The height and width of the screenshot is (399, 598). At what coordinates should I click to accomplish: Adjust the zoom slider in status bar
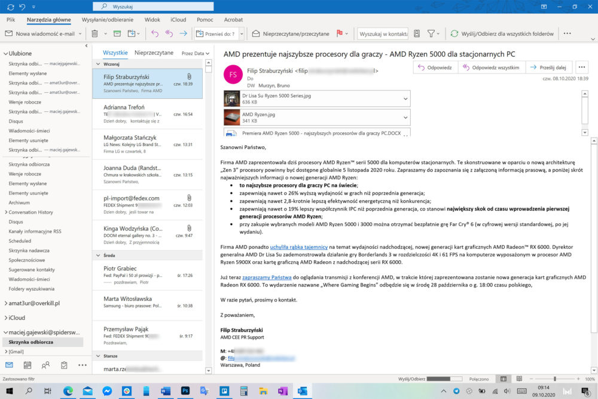tap(555, 379)
